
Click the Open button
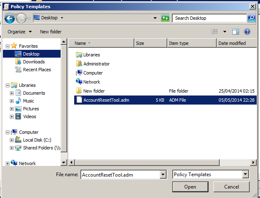(x=190, y=187)
